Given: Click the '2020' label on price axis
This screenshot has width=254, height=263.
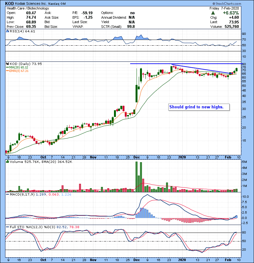Looking at the screenshot, I should 182,157.
